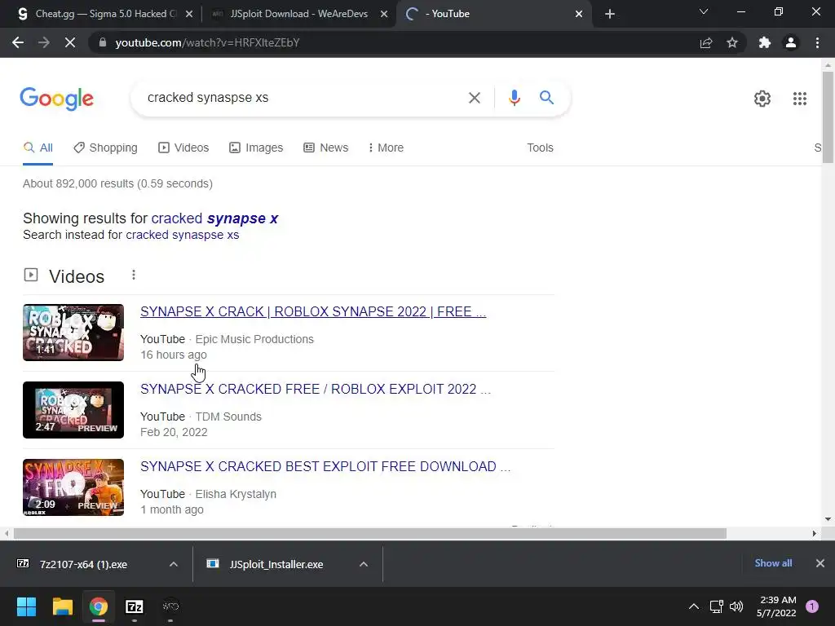Viewport: 835px width, 626px height.
Task: Click Show all downloads
Action: pos(773,563)
